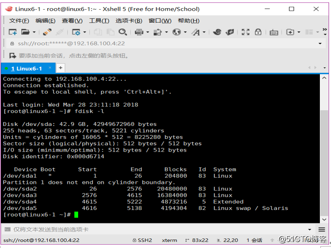Image resolution: width=331 pixels, height=248 pixels.
Task: Click the /dev/sda5 row in terminal
Action: [x=145, y=208]
